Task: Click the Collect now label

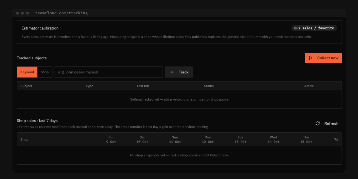Action: [x=328, y=58]
